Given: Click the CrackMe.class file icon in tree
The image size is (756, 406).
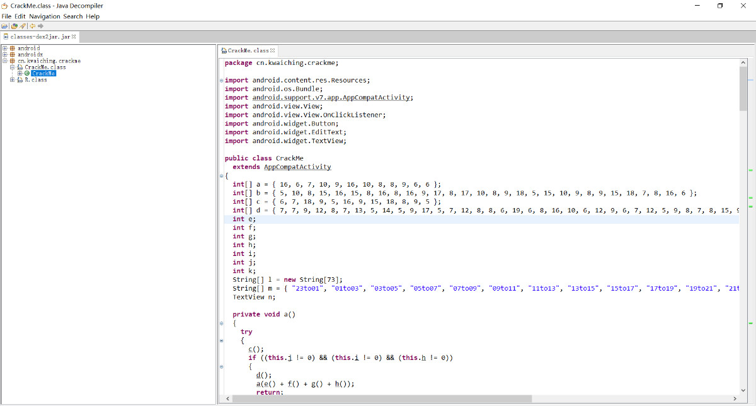Looking at the screenshot, I should 20,67.
